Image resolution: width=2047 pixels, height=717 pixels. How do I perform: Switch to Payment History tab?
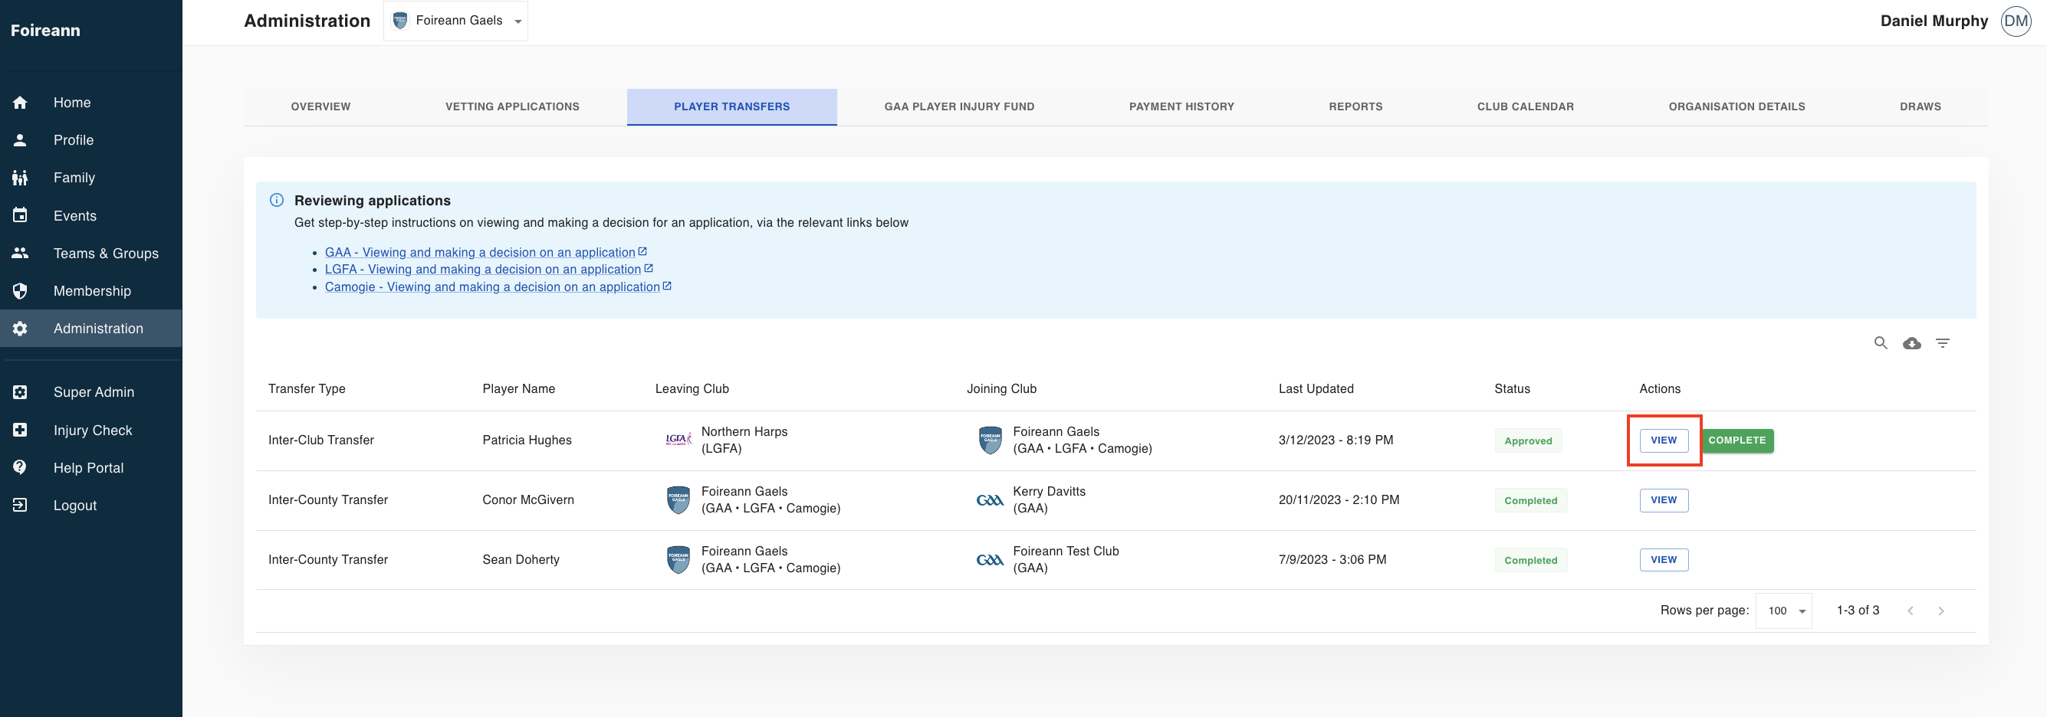(1181, 106)
